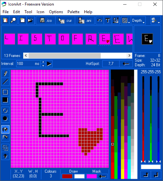Image resolution: width=163 pixels, height=181 pixels.
Task: Click the dark red Draw colour swatch
Action: [67, 176]
